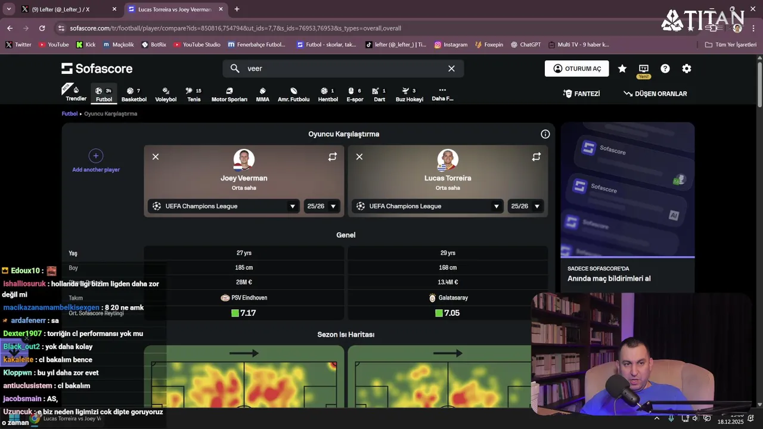The image size is (763, 429).
Task: Select Trendler sports category
Action: point(76,94)
